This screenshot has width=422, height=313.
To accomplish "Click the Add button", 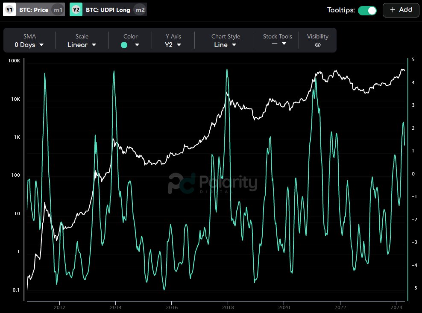I will 401,10.
